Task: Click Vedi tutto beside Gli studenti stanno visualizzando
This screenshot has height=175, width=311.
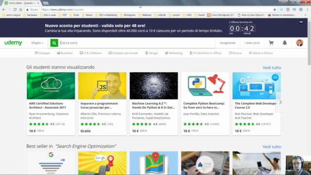Action: [272, 68]
